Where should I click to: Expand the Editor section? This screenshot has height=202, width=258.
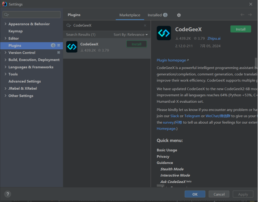pos(6,38)
